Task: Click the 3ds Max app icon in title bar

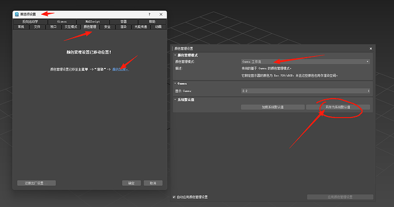Action: pos(17,14)
